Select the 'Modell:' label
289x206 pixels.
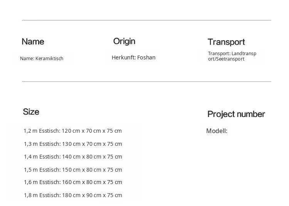217,131
